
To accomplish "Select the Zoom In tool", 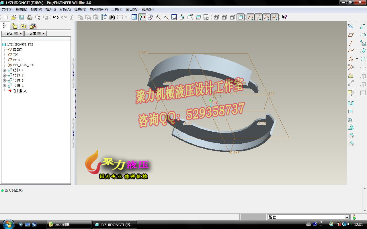I will (158, 17).
